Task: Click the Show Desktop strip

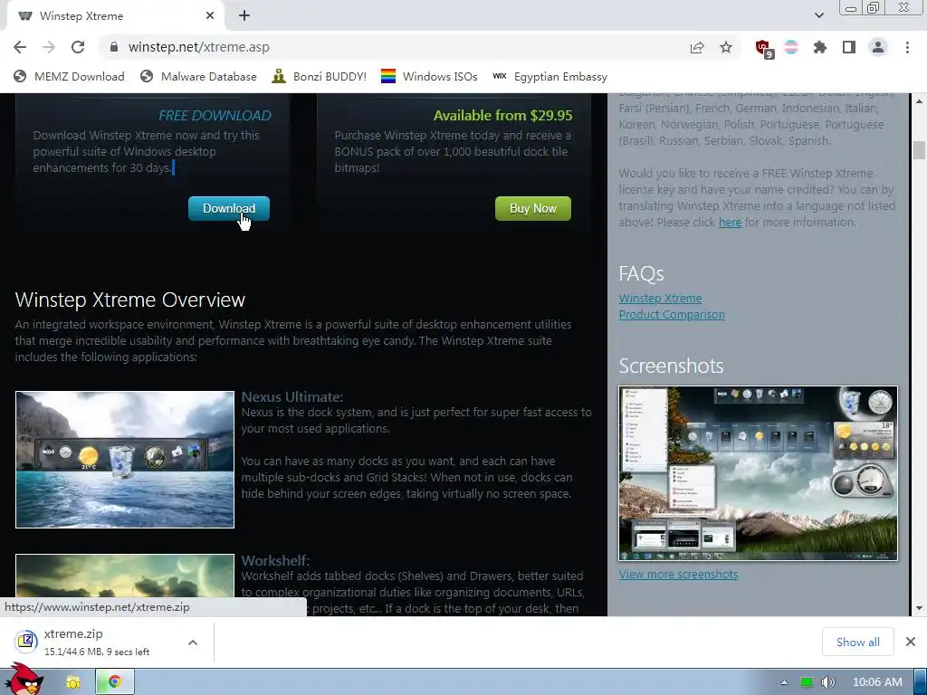Action: (x=921, y=682)
